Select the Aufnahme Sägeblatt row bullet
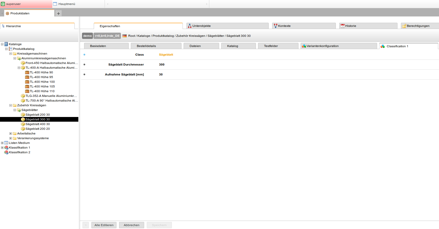 point(84,75)
